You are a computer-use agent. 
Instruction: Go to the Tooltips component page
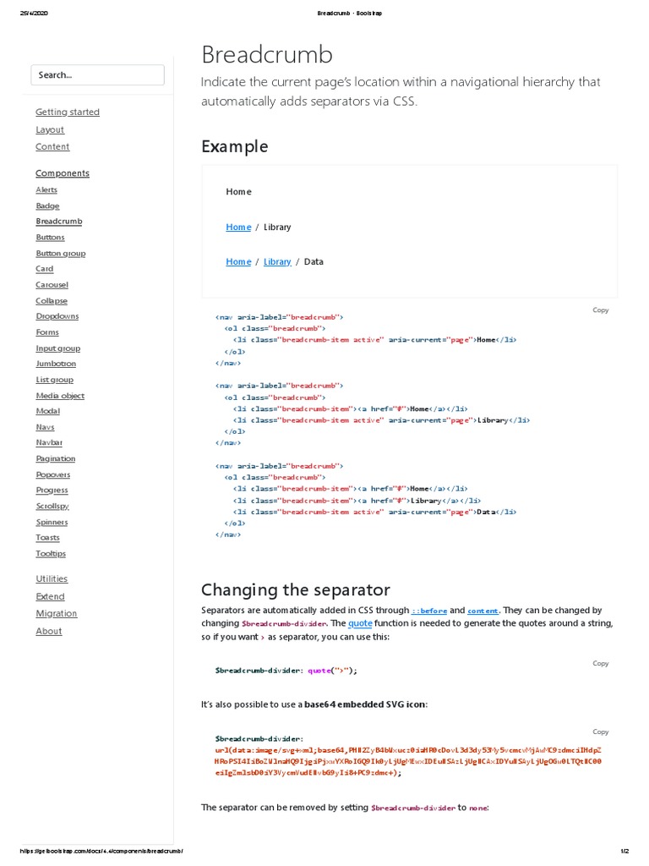51,553
